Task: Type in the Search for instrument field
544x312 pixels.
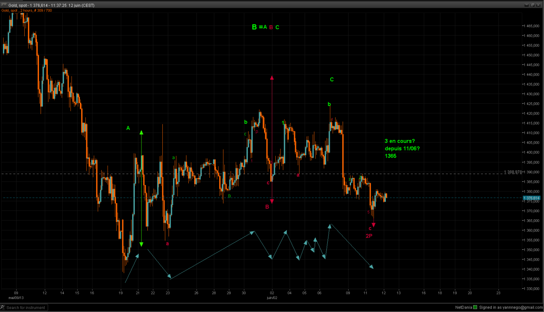Action: [26, 308]
